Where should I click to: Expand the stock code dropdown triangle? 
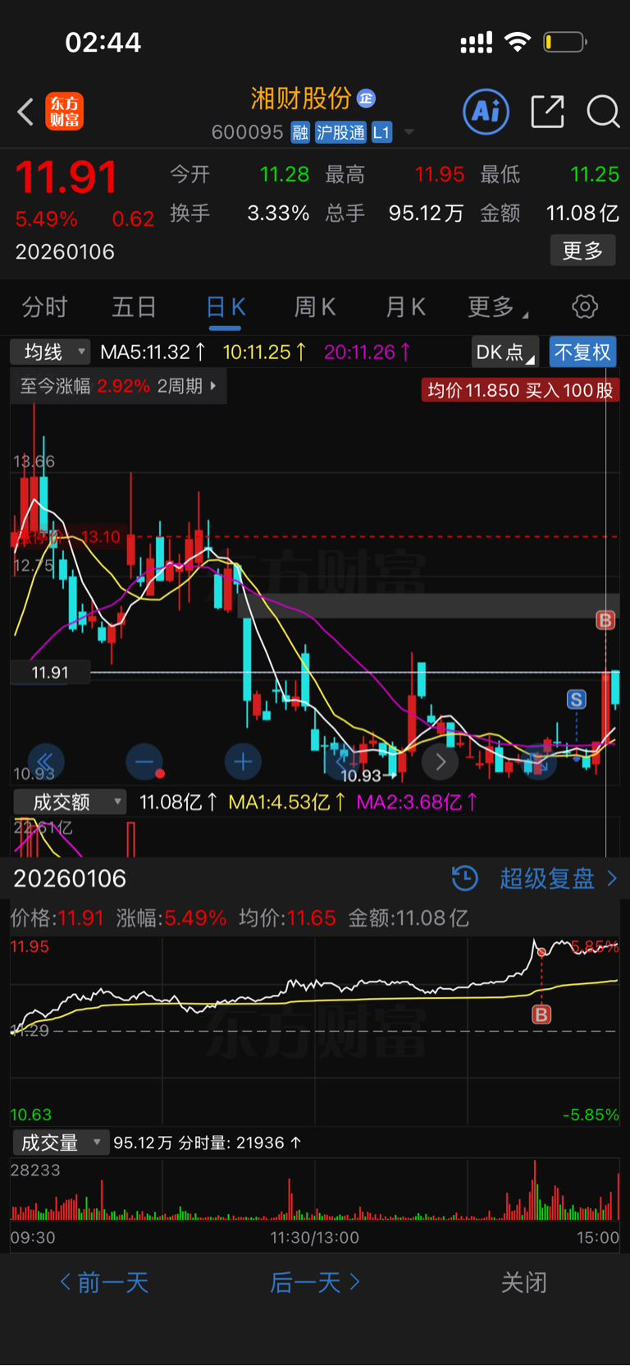pos(409,132)
